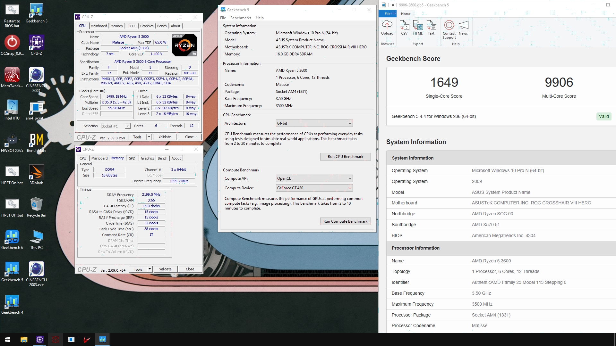
Task: Launch Geekbench 4 desktop shortcut
Action: click(x=12, y=304)
